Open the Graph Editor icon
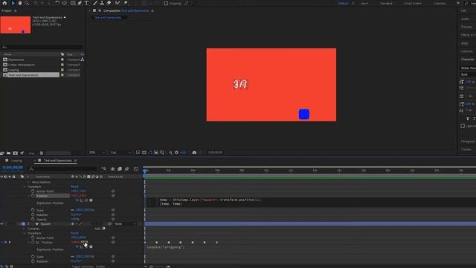Screen dimensions: 476x268 [136, 169]
